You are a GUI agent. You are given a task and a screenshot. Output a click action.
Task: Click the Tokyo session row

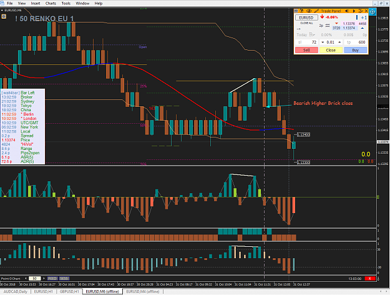click(16, 106)
